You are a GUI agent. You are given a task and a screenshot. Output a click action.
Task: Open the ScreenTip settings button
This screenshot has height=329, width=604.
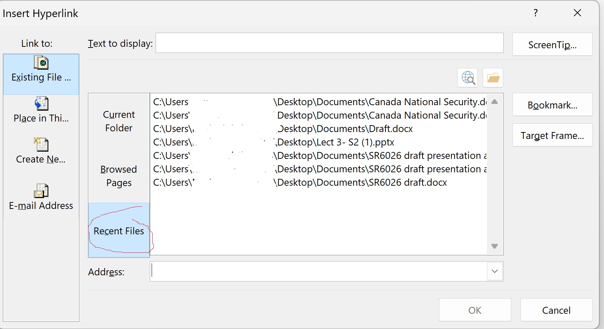point(552,44)
